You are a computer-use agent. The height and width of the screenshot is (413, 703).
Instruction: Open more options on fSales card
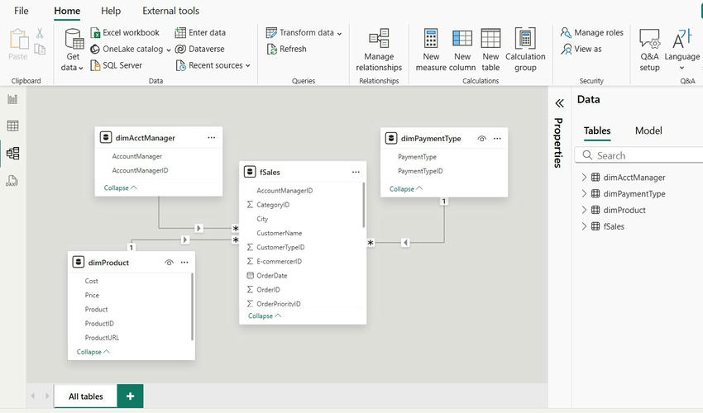click(x=356, y=172)
